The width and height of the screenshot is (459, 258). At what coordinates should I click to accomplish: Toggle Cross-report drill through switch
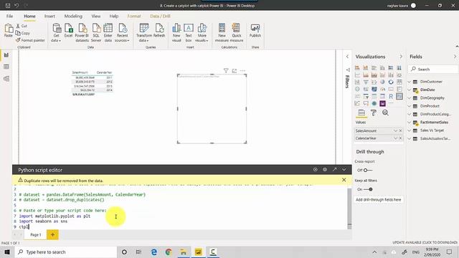[368, 171]
